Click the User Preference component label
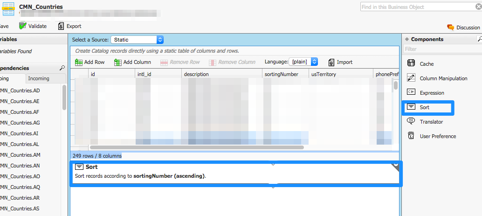The image size is (482, 216). [438, 136]
